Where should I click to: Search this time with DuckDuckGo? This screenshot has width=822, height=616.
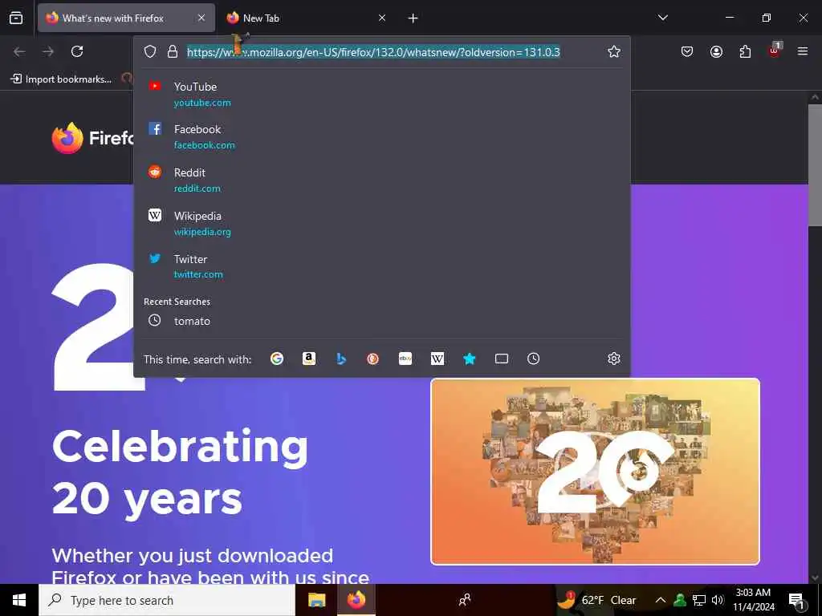[x=372, y=359]
